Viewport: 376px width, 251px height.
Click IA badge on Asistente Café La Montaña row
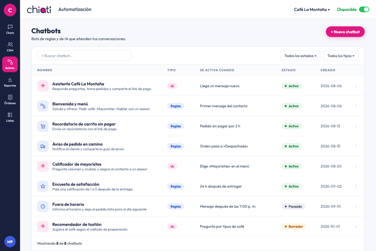point(172,86)
